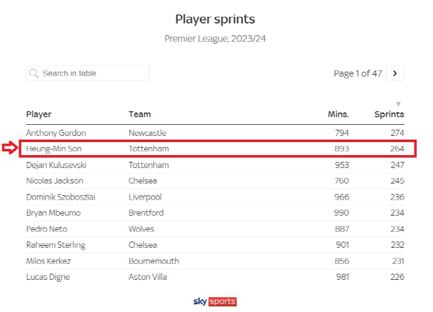The image size is (433, 312).
Task: Click the magnifying glass search icon
Action: 33,74
